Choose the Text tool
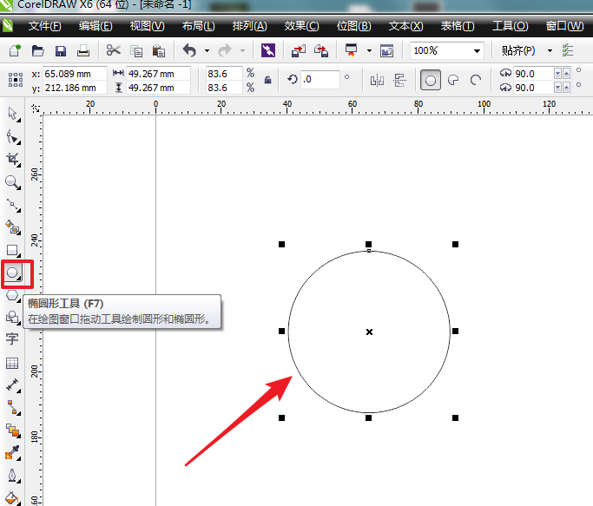 pos(12,338)
